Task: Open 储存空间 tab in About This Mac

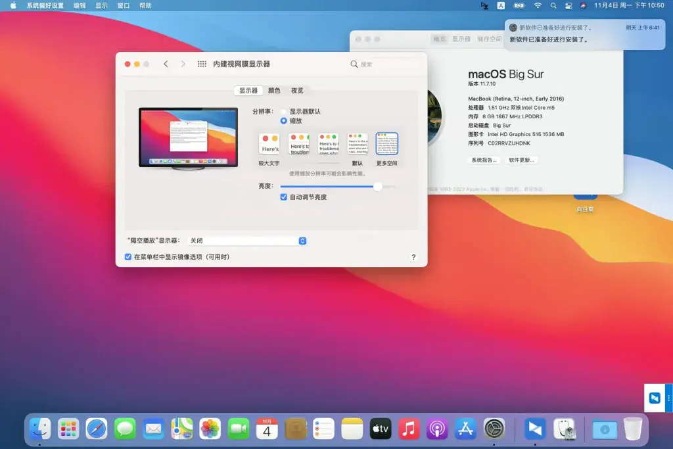Action: [489, 39]
